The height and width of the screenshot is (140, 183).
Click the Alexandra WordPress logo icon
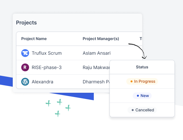click(x=25, y=82)
